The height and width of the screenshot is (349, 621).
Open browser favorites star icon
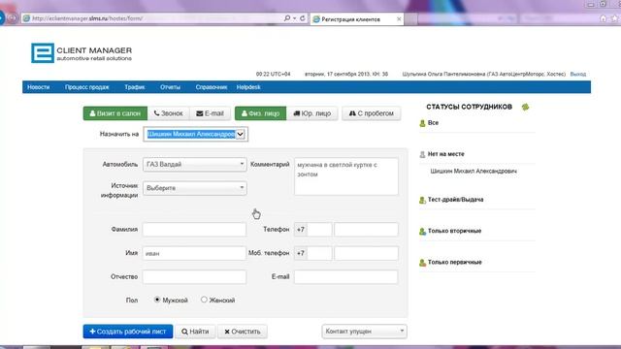615,18
